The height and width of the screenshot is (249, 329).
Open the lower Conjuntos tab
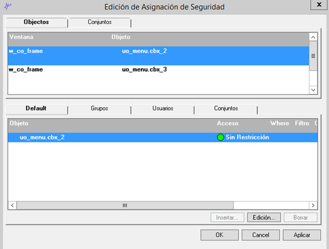[226, 109]
